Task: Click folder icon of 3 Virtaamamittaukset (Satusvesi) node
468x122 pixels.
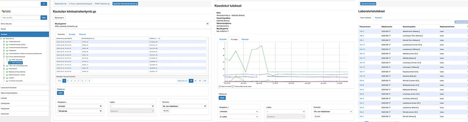Action: 7,48
